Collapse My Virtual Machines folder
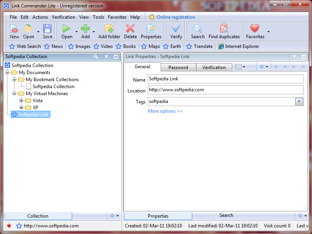This screenshot has width=312, height=234. coord(14,93)
